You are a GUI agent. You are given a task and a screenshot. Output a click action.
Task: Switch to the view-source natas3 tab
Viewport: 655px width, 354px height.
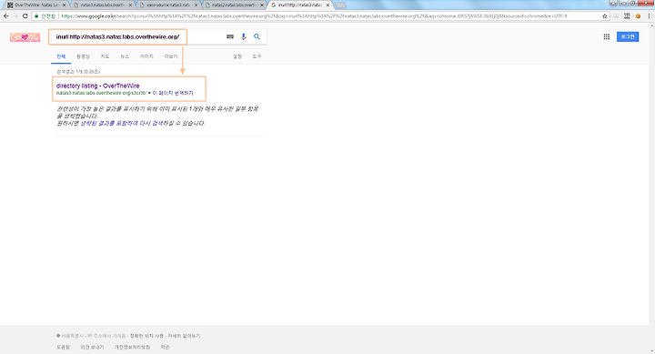169,5
